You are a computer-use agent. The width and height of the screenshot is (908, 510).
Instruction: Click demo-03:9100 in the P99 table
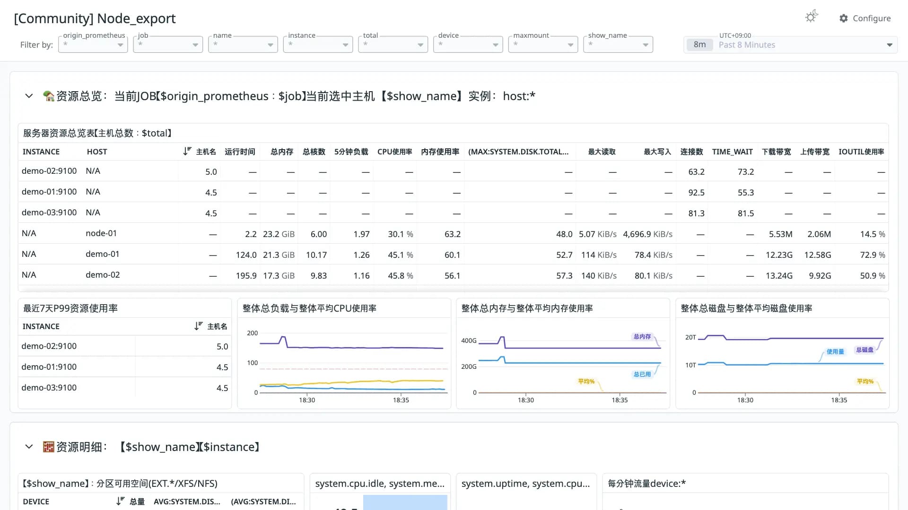click(49, 388)
